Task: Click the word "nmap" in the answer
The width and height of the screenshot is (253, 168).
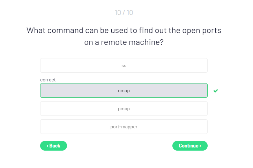Action: coord(124,91)
